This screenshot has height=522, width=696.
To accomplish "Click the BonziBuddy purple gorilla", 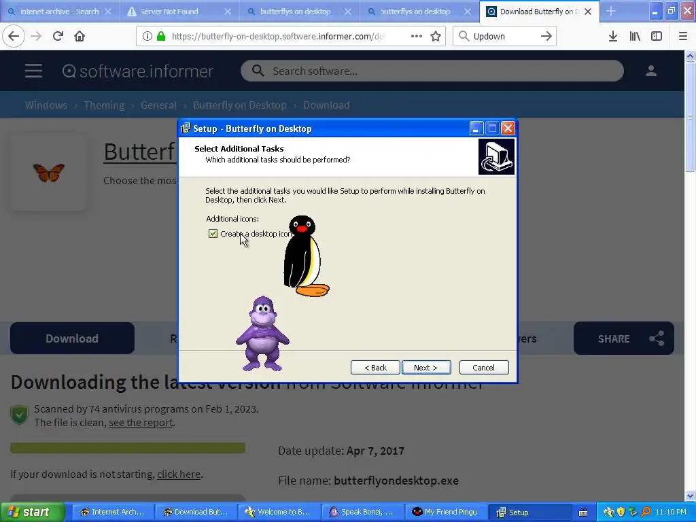I will pyautogui.click(x=263, y=334).
